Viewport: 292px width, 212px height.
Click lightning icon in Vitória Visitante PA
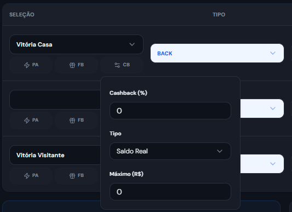point(27,176)
